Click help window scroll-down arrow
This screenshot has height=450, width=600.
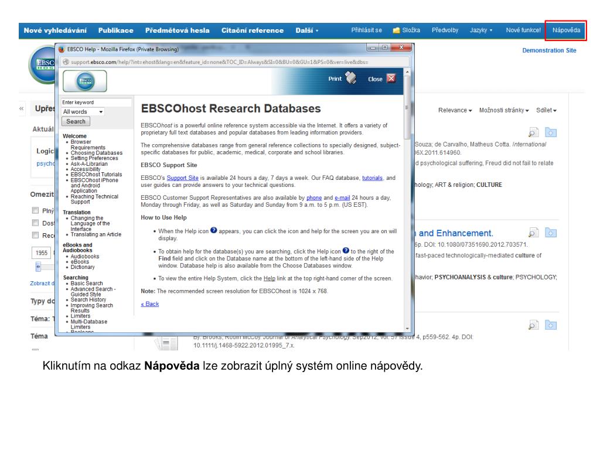pyautogui.click(x=407, y=328)
